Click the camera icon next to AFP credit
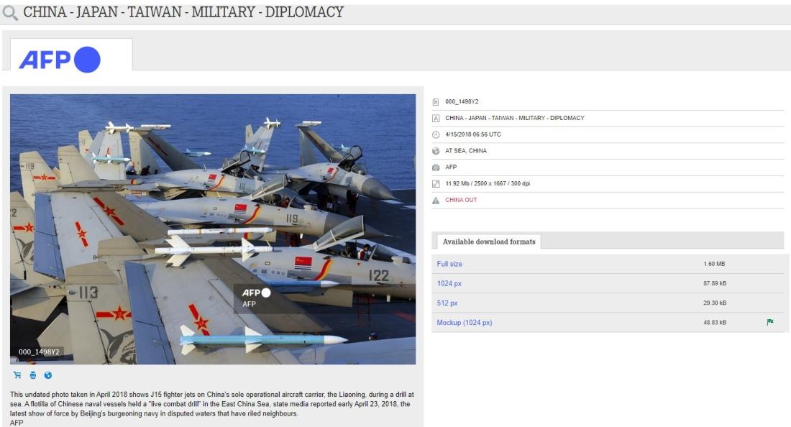The width and height of the screenshot is (791, 427). [x=436, y=167]
